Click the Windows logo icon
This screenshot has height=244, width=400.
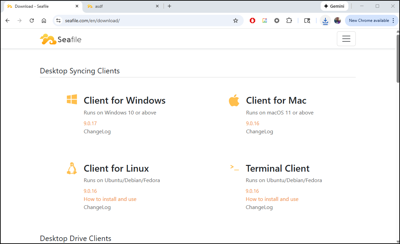click(72, 100)
